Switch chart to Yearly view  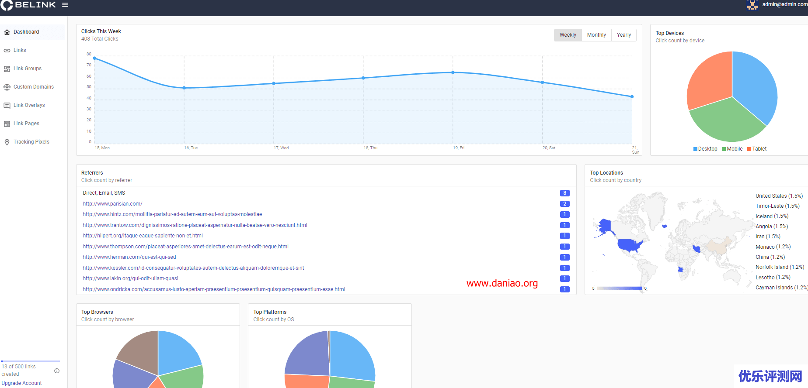[x=624, y=35]
